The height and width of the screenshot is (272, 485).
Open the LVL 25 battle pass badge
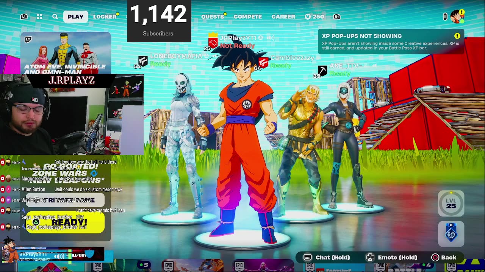(451, 204)
